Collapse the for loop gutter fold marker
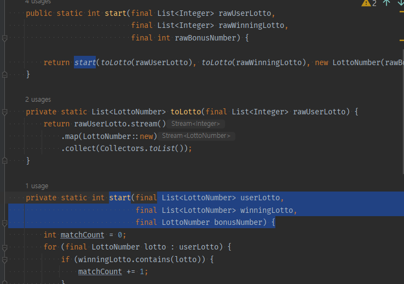Image resolution: width=404 pixels, height=284 pixels. tap(4, 247)
